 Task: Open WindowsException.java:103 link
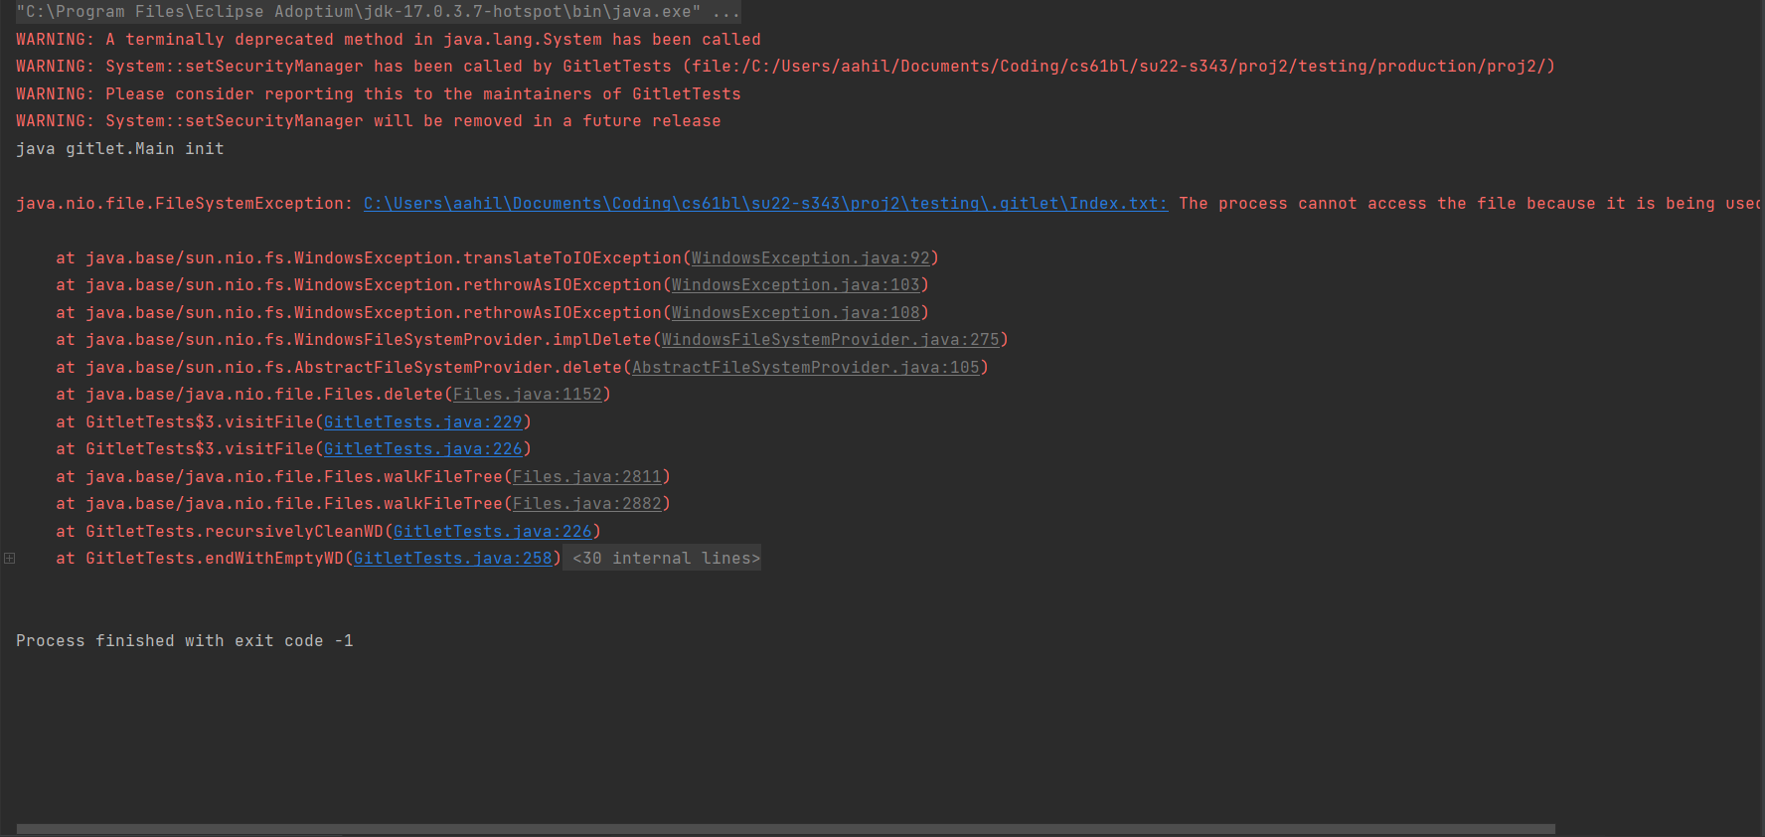pos(795,285)
